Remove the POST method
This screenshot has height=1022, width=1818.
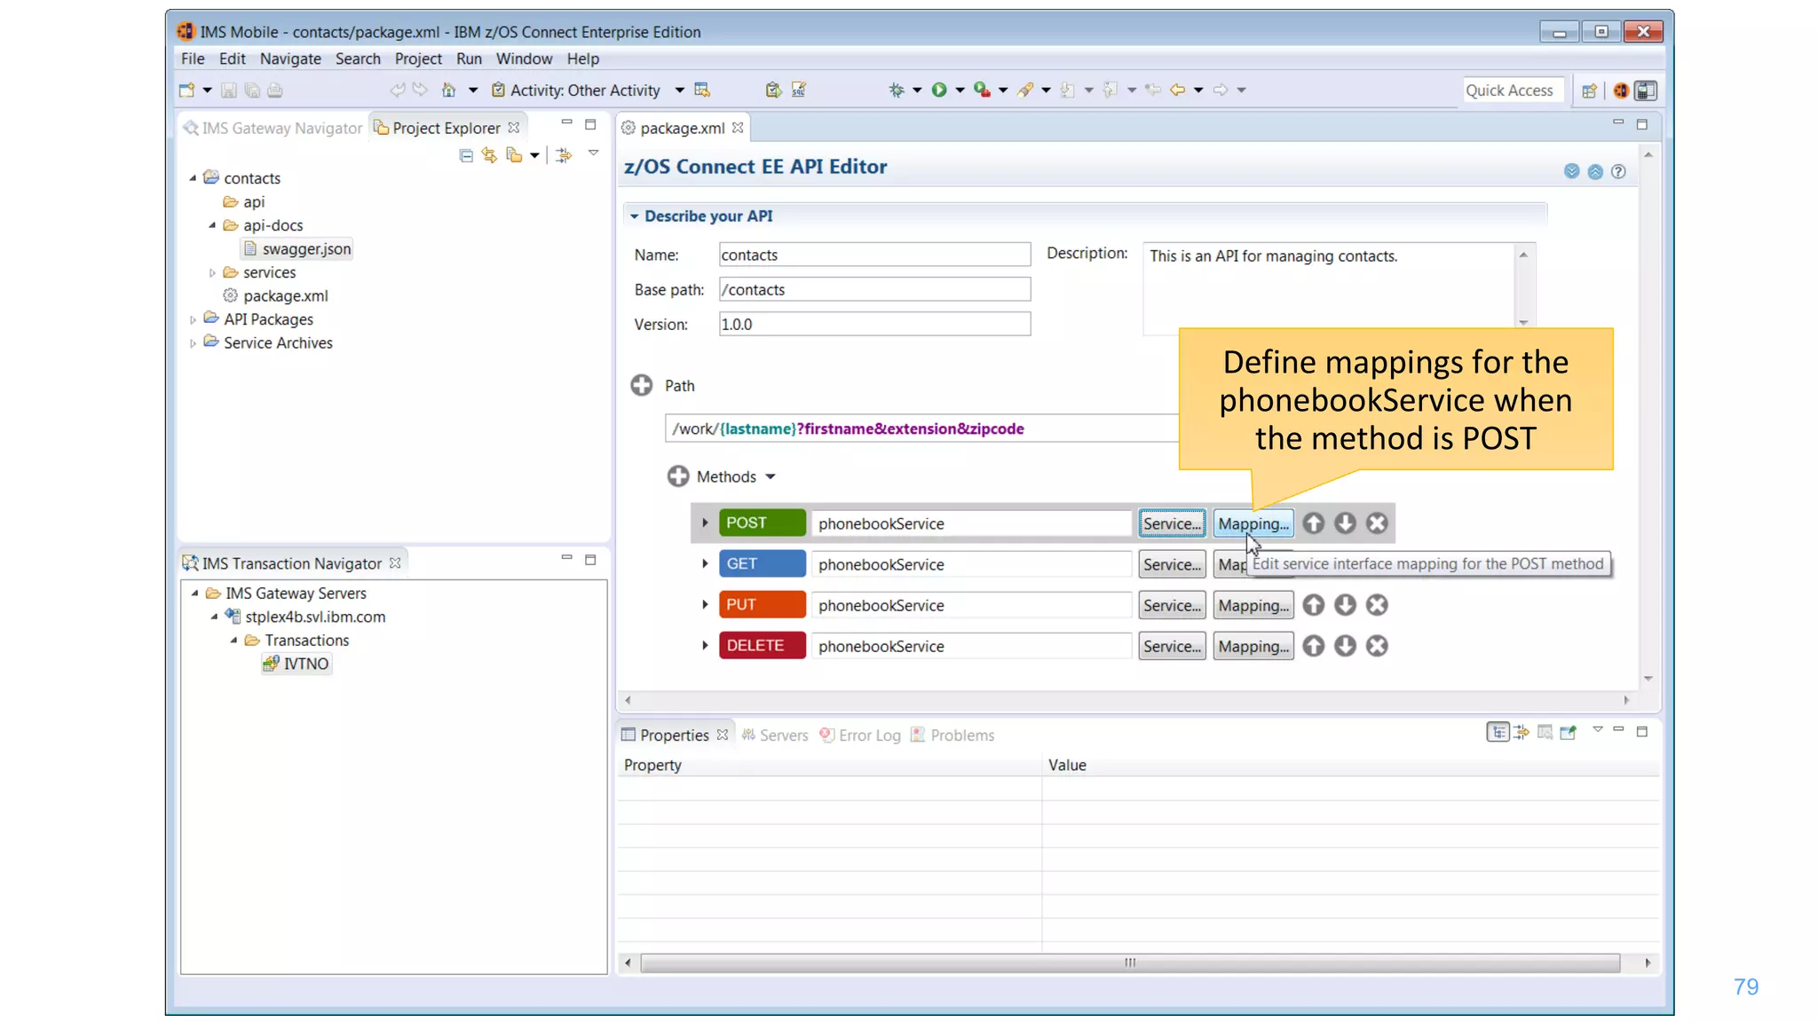click(x=1377, y=523)
